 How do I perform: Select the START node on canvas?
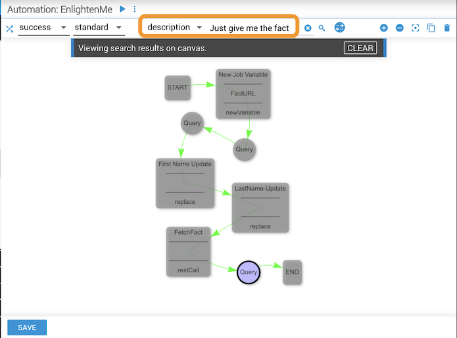click(178, 87)
